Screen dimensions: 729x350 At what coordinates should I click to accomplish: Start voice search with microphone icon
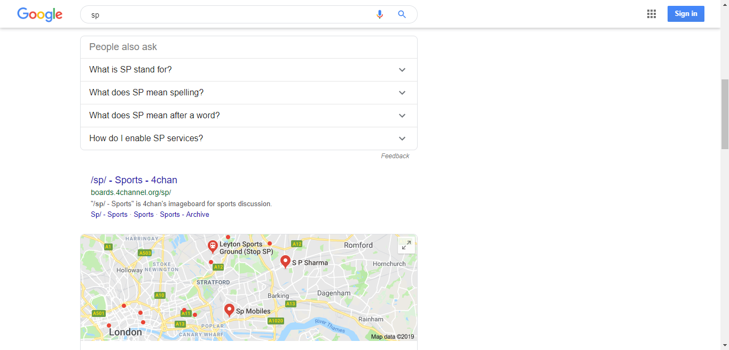(x=380, y=14)
